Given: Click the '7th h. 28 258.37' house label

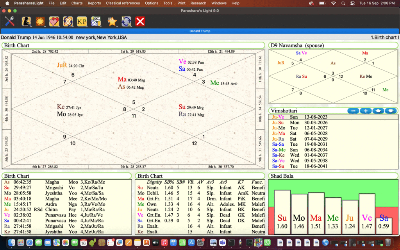Looking at the screenshot, I should coord(134,166).
